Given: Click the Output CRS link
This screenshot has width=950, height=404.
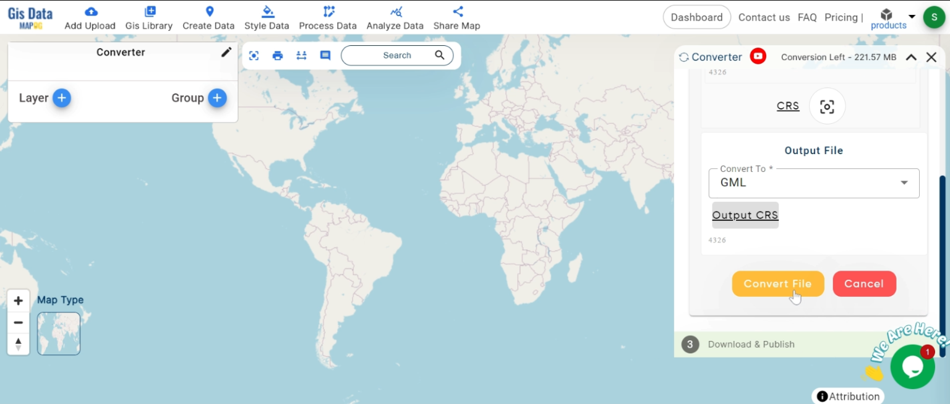Looking at the screenshot, I should tap(745, 215).
